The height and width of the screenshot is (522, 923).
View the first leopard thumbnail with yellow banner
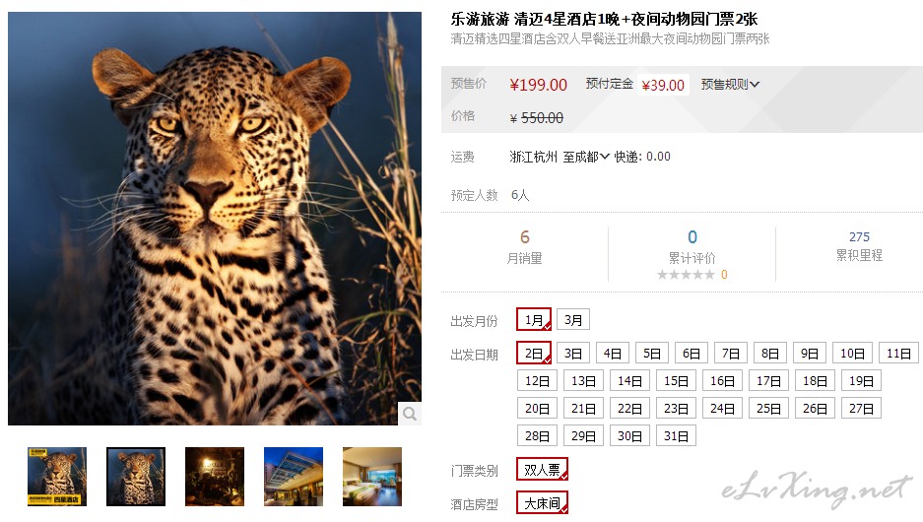pyautogui.click(x=57, y=477)
